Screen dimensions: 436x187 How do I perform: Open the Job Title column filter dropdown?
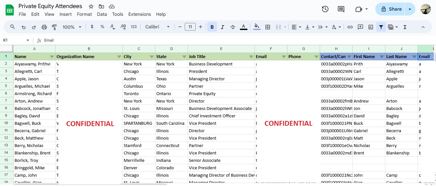tap(251, 57)
